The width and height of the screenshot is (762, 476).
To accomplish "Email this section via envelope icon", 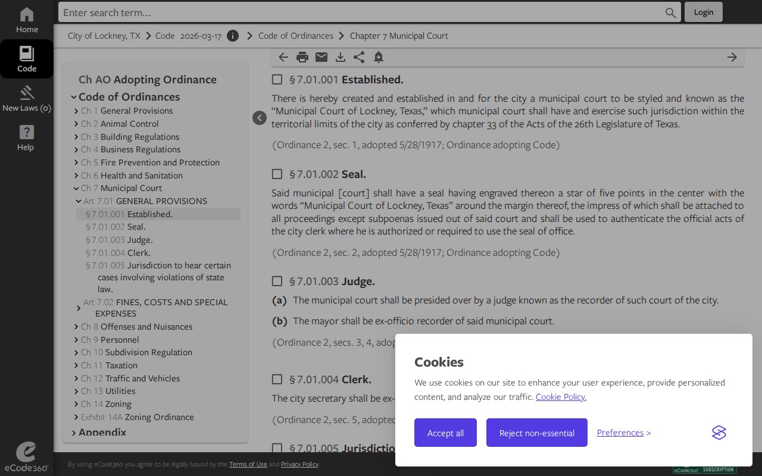I will pos(321,57).
